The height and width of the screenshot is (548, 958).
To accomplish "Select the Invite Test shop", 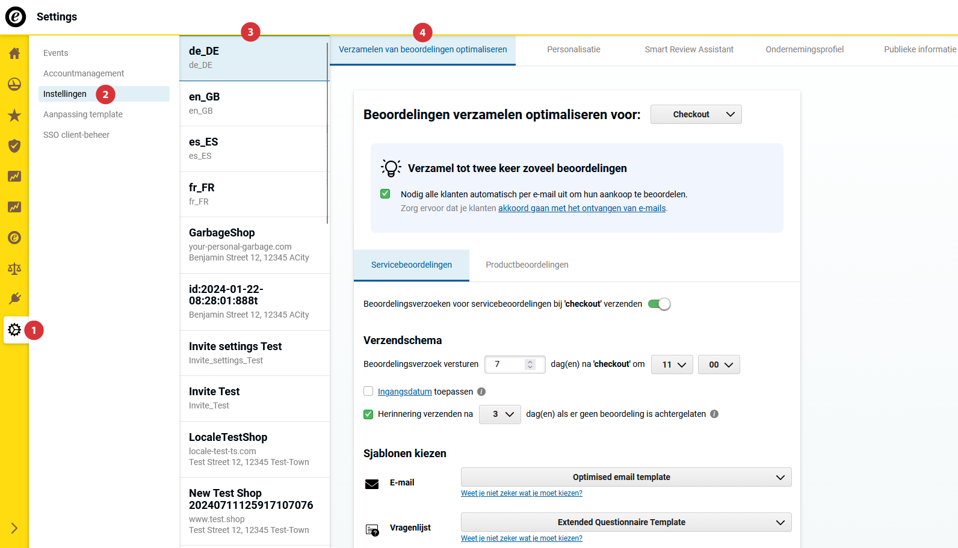I will (x=253, y=398).
